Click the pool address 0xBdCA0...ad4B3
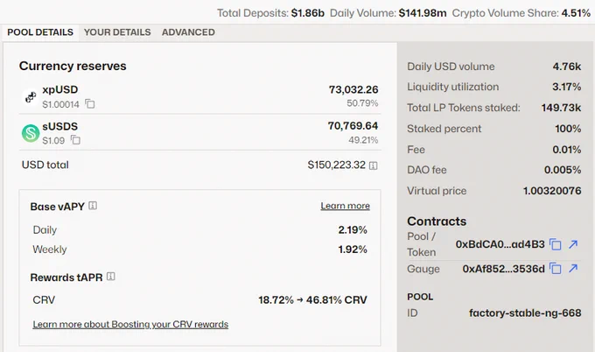Viewport: 595px width, 352px height. click(x=500, y=244)
